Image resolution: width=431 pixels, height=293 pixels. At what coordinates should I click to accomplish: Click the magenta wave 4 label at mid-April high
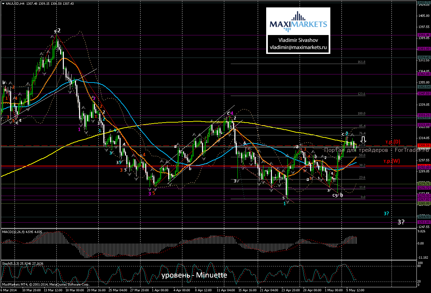coord(232,113)
